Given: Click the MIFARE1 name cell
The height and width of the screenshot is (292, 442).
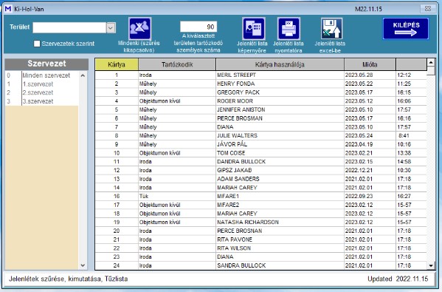Looking at the screenshot, I should [280, 196].
